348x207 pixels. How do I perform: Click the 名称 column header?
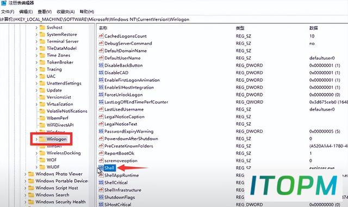coord(103,28)
